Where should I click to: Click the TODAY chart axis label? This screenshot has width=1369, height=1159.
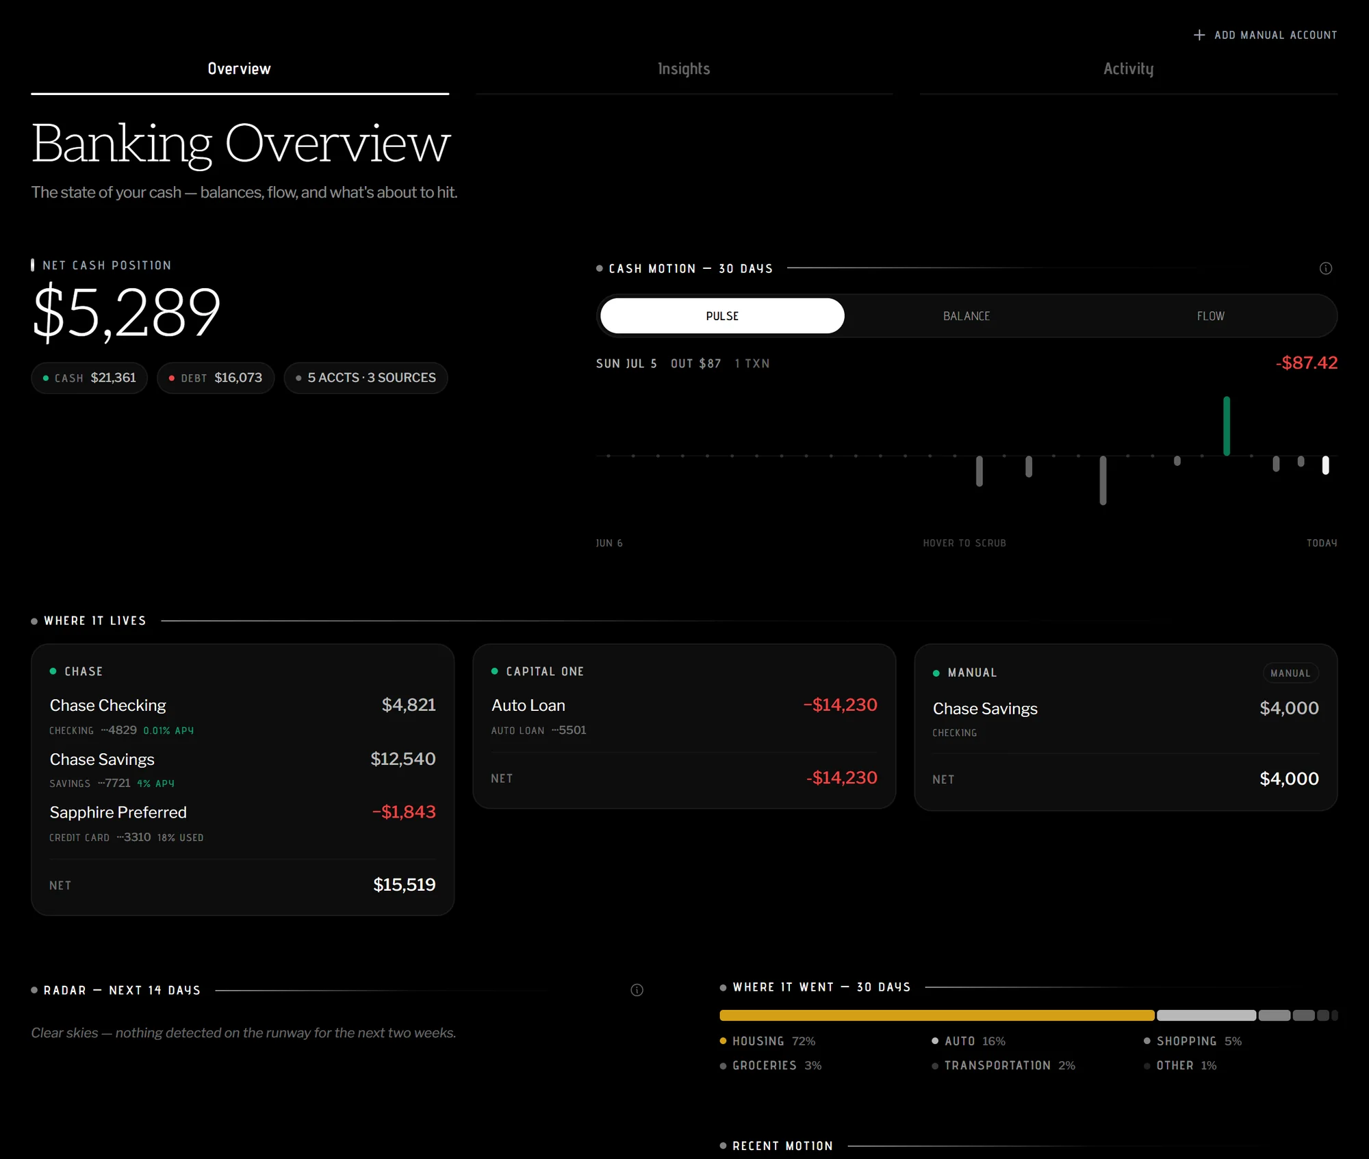[x=1322, y=543]
